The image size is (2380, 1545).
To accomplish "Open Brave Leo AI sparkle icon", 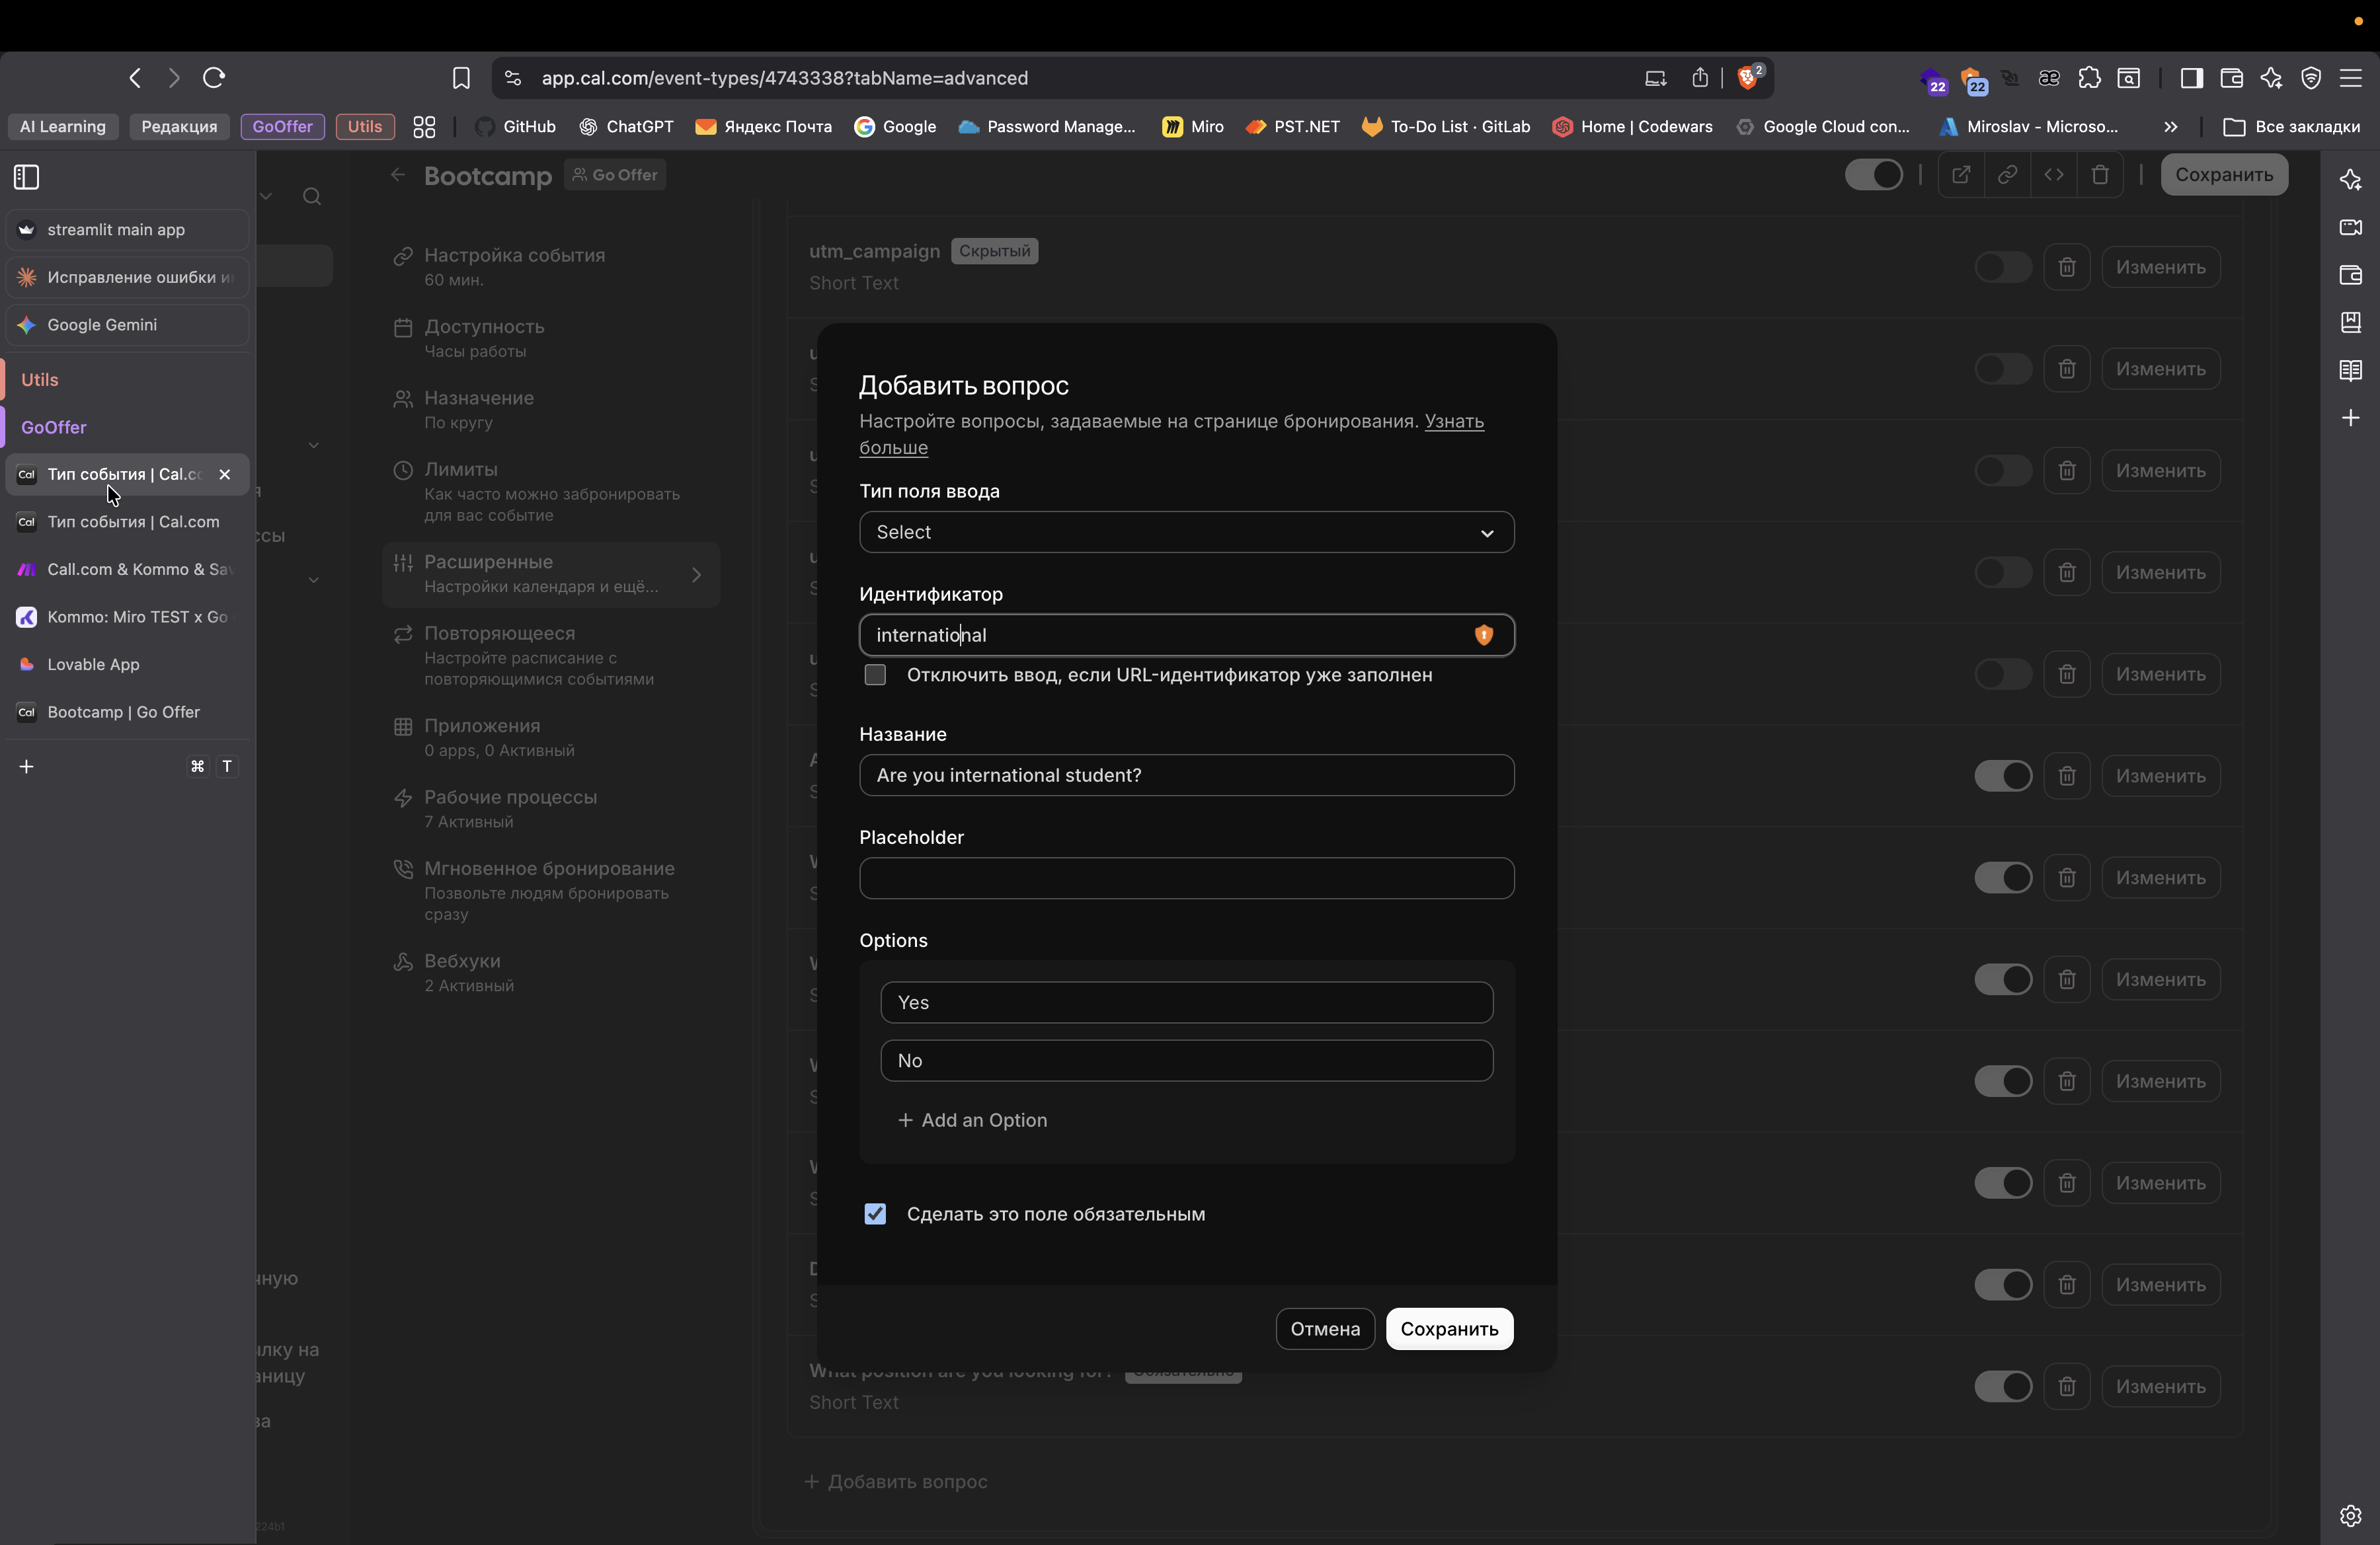I will (2271, 78).
